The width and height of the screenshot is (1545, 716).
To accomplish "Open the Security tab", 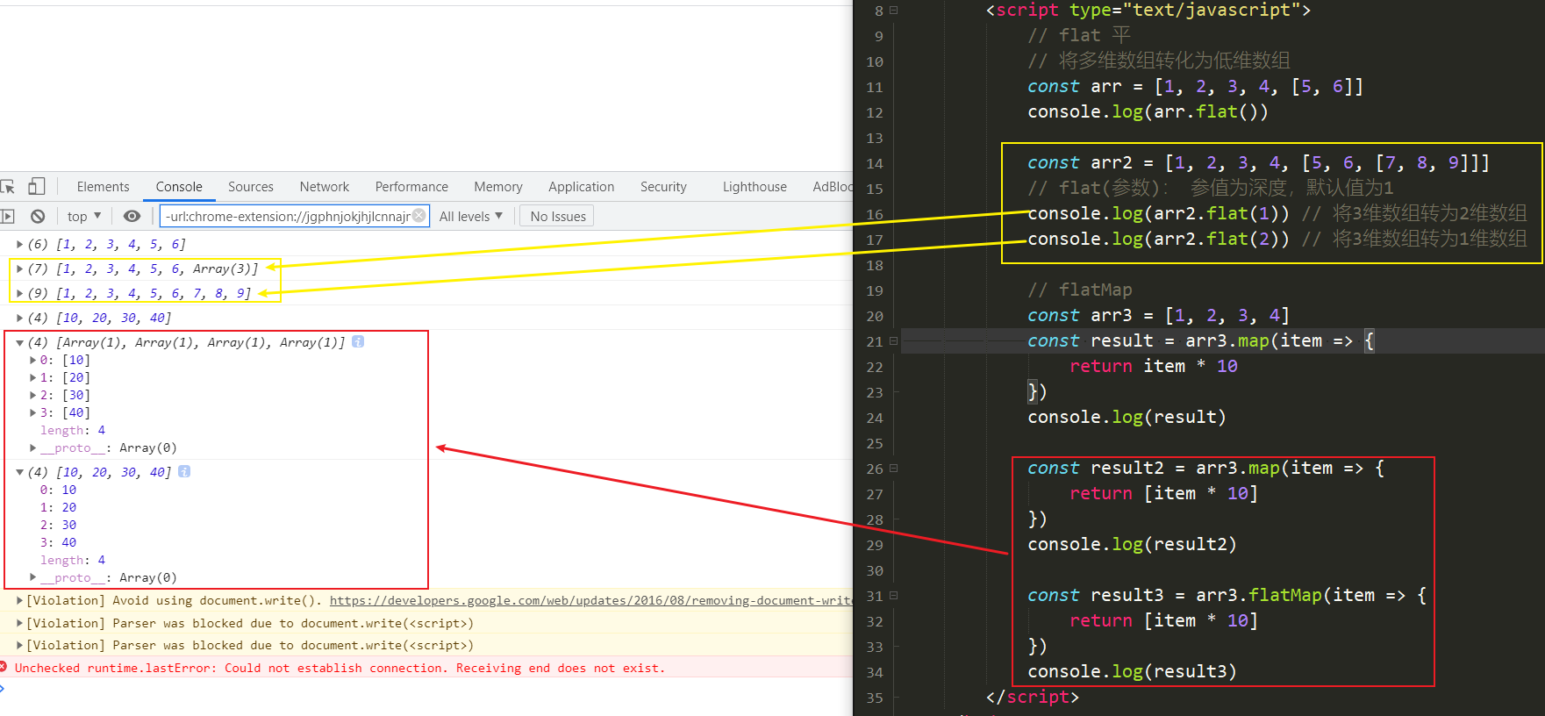I will pos(663,187).
